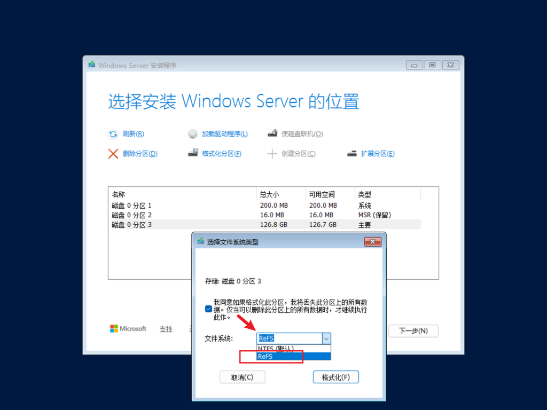
Task: Click the 下一步(N) next button
Action: [413, 331]
